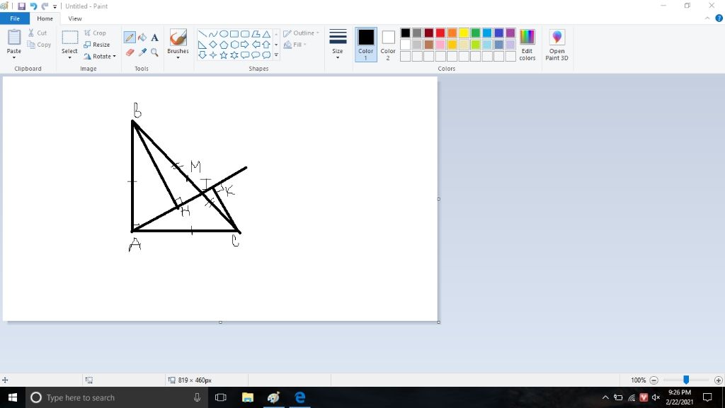Choose the Curve shape
Viewport: 725px width, 408px height.
click(212, 34)
